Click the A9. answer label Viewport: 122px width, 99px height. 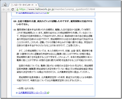[15, 30]
